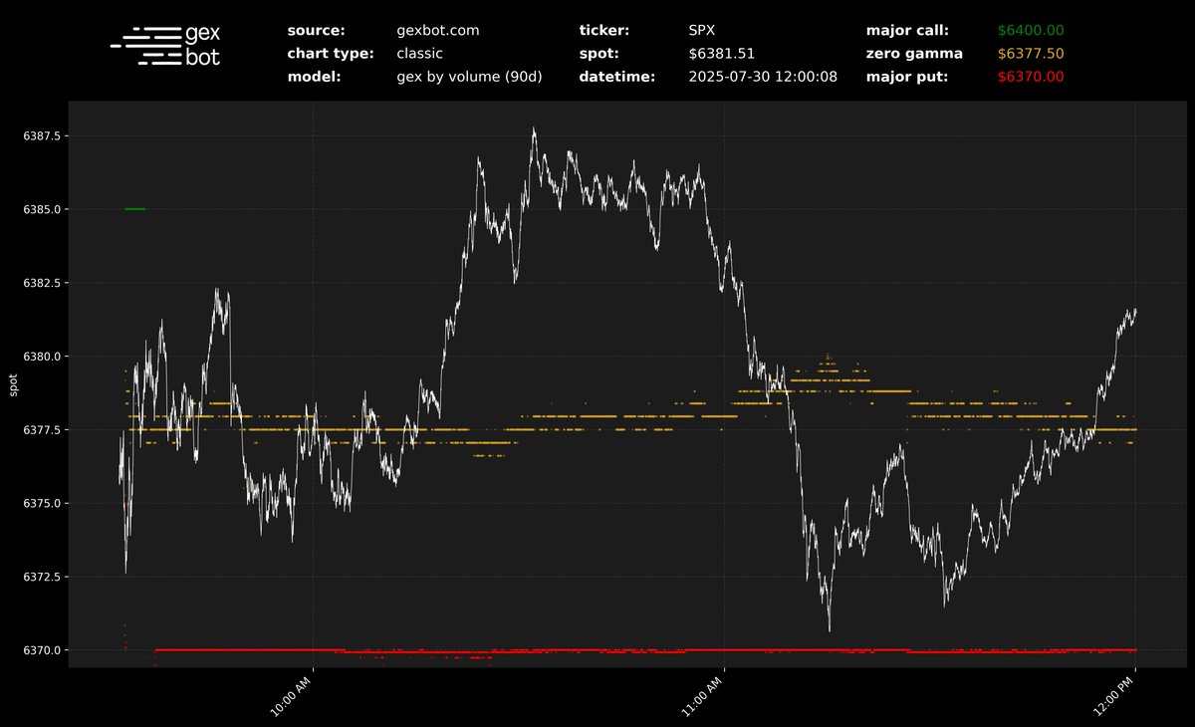This screenshot has height=727, width=1195.
Task: Click the 6370.0 y-axis tick label
Action: (x=43, y=650)
